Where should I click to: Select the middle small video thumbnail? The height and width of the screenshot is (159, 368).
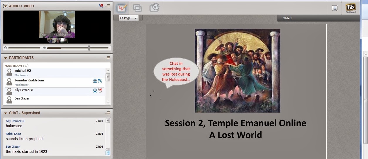[57, 41]
